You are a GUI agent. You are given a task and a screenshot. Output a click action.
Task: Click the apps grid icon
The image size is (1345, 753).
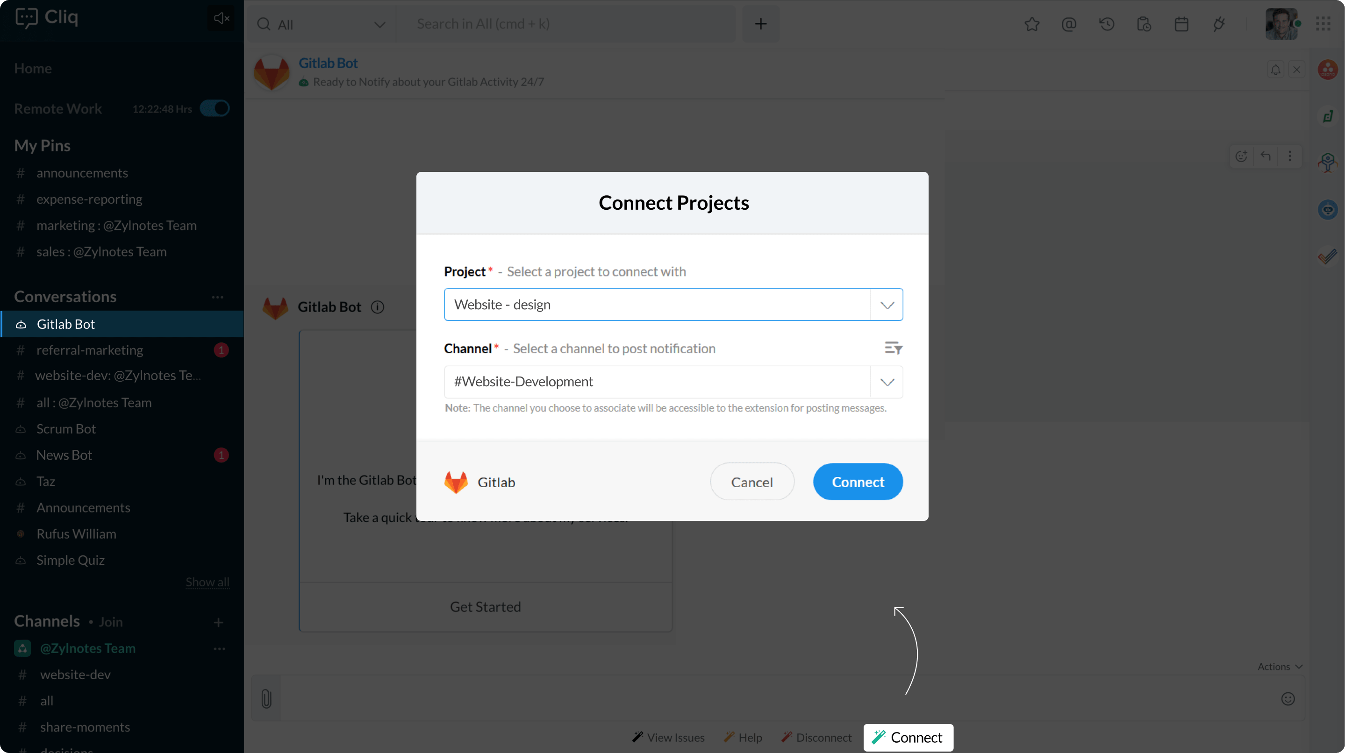tap(1323, 24)
